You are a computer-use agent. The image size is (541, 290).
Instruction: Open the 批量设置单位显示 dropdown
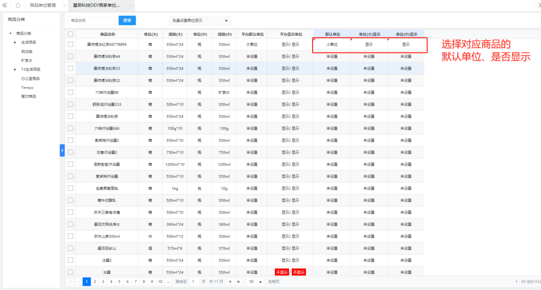pyautogui.click(x=200, y=20)
